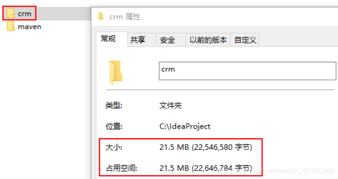Click the 文件夹 type value
The width and height of the screenshot is (338, 179).
pos(171,106)
